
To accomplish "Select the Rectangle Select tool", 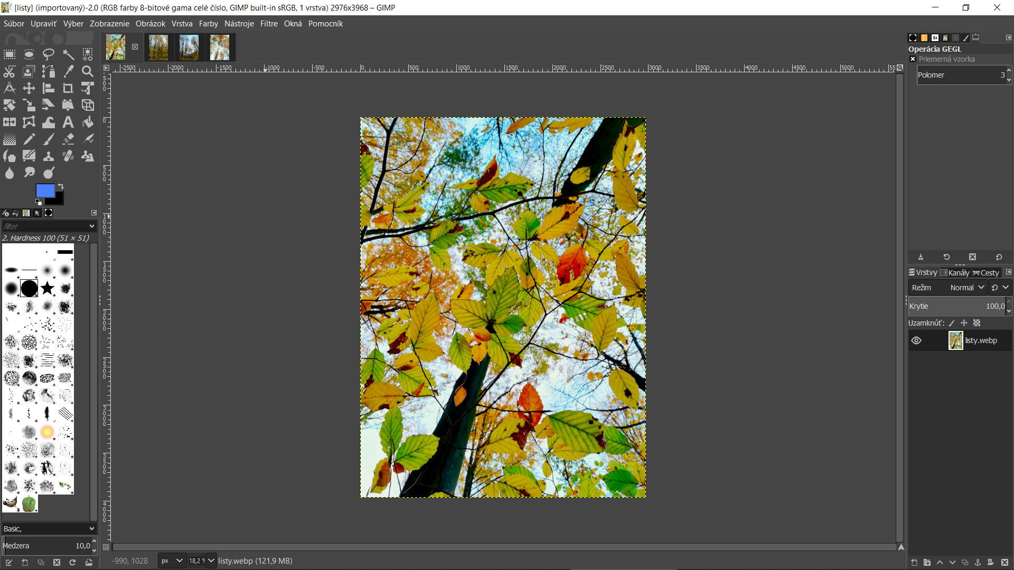I will click(10, 54).
